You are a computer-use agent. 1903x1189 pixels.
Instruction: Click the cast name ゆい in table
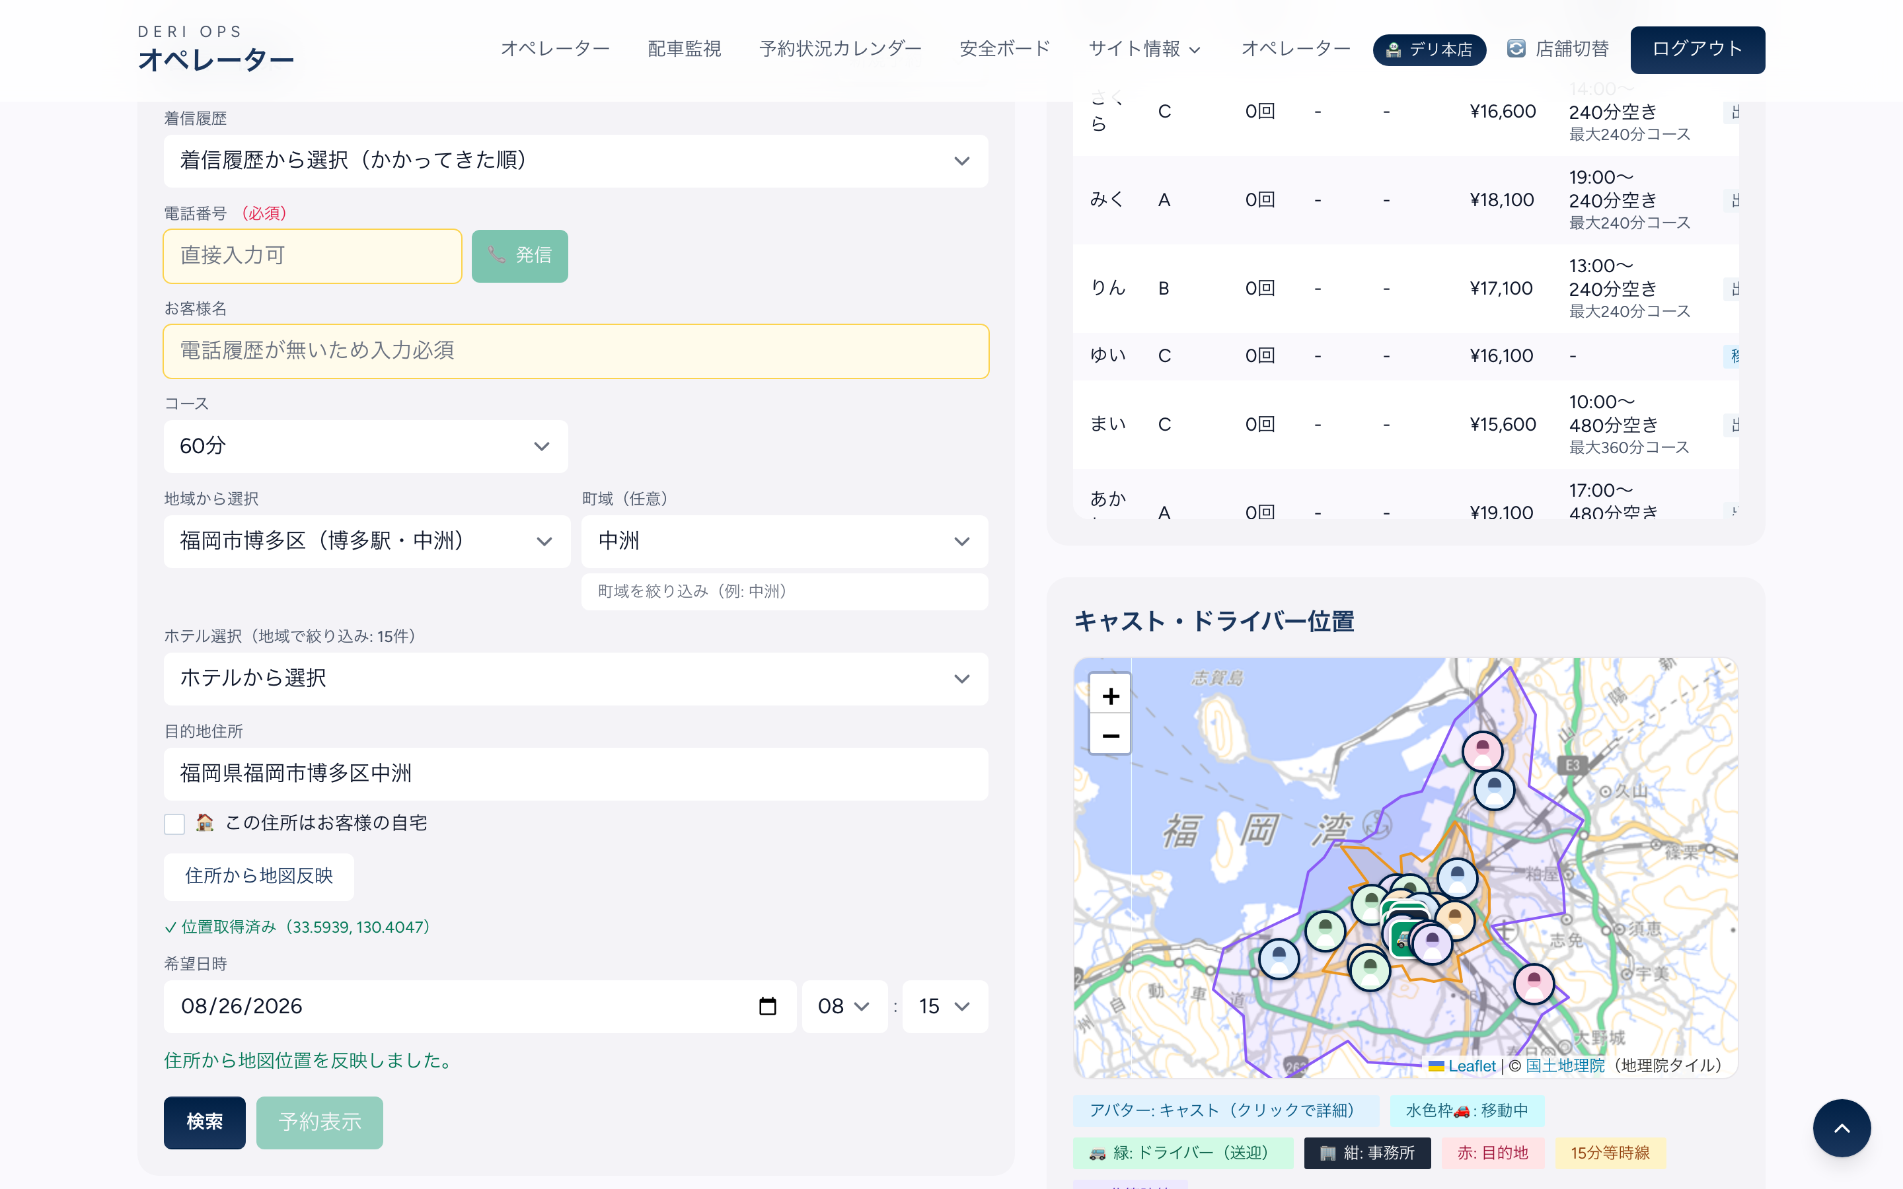tap(1107, 355)
